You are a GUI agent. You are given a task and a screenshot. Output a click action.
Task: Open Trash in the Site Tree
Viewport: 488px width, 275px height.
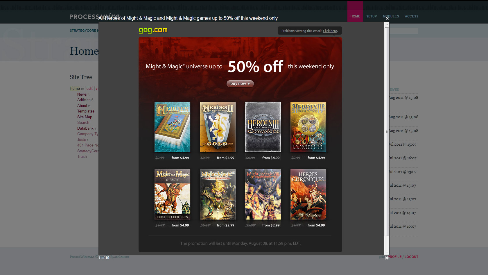pos(82,156)
